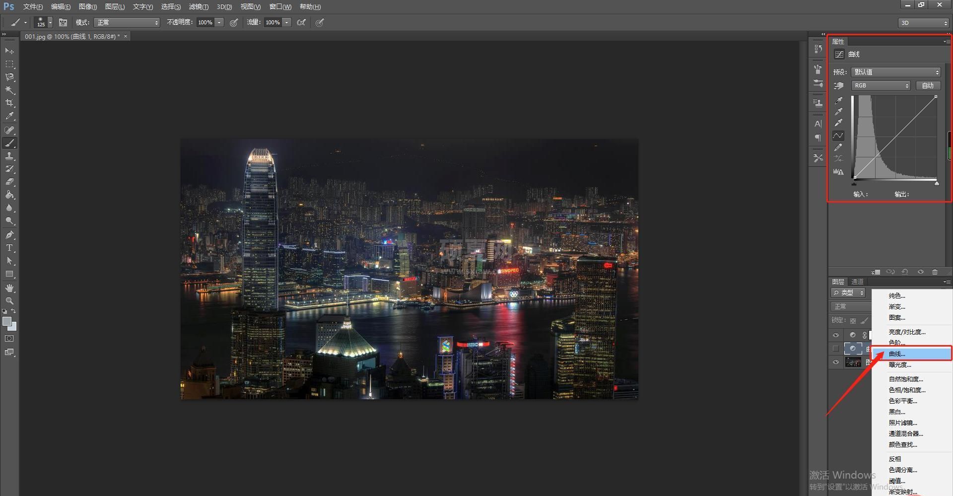Delete adjustment layer via trash icon
Image resolution: width=953 pixels, height=496 pixels.
(x=935, y=272)
